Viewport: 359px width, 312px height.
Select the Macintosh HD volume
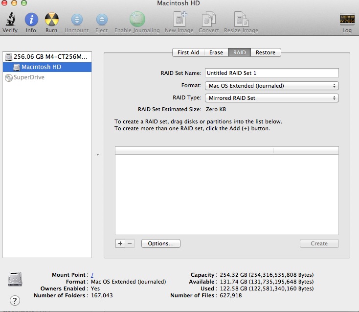coord(47,67)
